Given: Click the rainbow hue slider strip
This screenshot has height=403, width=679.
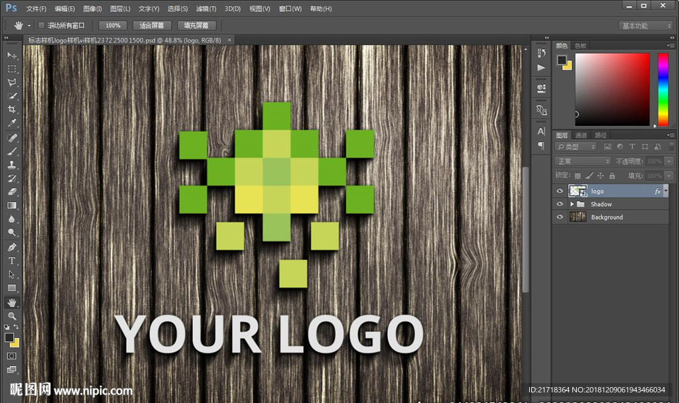Looking at the screenshot, I should [x=662, y=89].
